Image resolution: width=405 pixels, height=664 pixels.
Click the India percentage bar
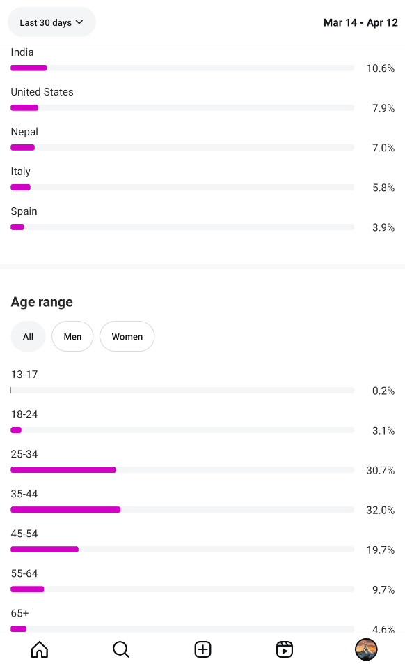click(x=182, y=68)
